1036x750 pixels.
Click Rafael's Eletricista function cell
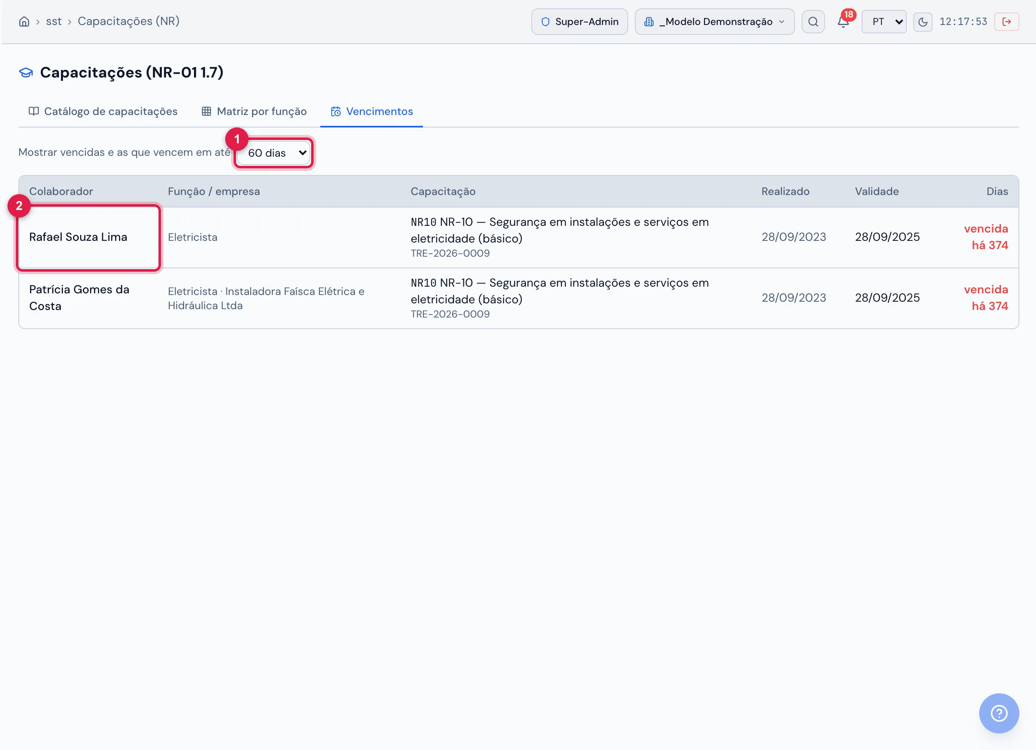coord(193,237)
